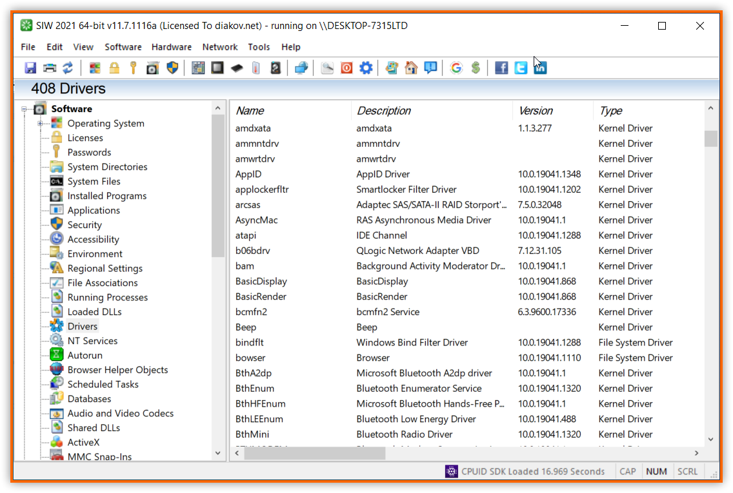Screen dimensions: 733x493
Task: Click the blue feedback speech bubble icon
Action: (430, 68)
